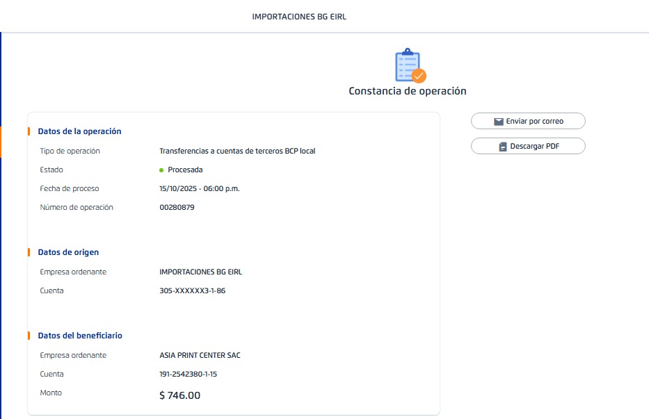Screen dimensions: 649x419
Task: Click the clipboard checkmark icon above the title
Action: click(408, 66)
